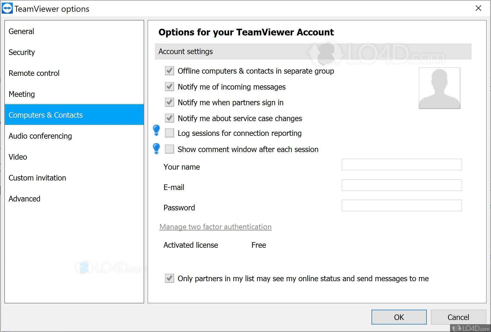Close the TeamViewer options dialog
The image size is (491, 332).
click(x=478, y=8)
